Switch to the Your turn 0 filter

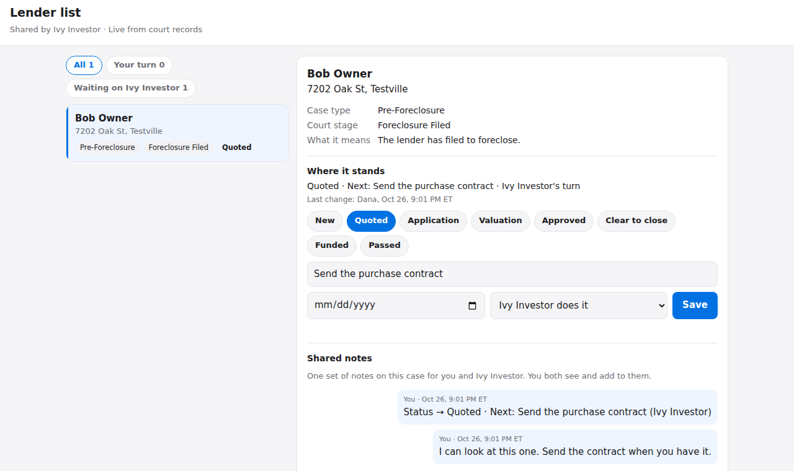[140, 65]
